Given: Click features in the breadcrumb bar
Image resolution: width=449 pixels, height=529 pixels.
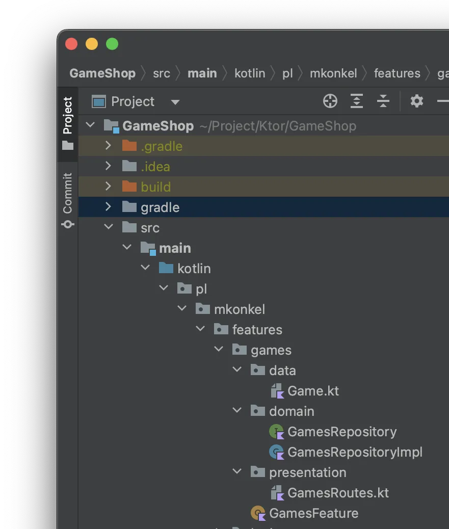Looking at the screenshot, I should (397, 73).
